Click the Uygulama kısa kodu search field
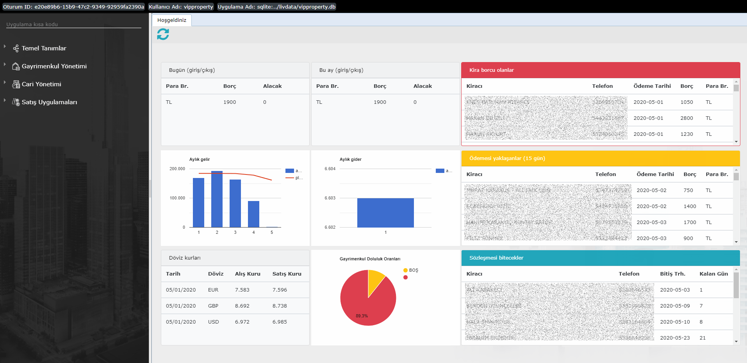 click(x=73, y=24)
